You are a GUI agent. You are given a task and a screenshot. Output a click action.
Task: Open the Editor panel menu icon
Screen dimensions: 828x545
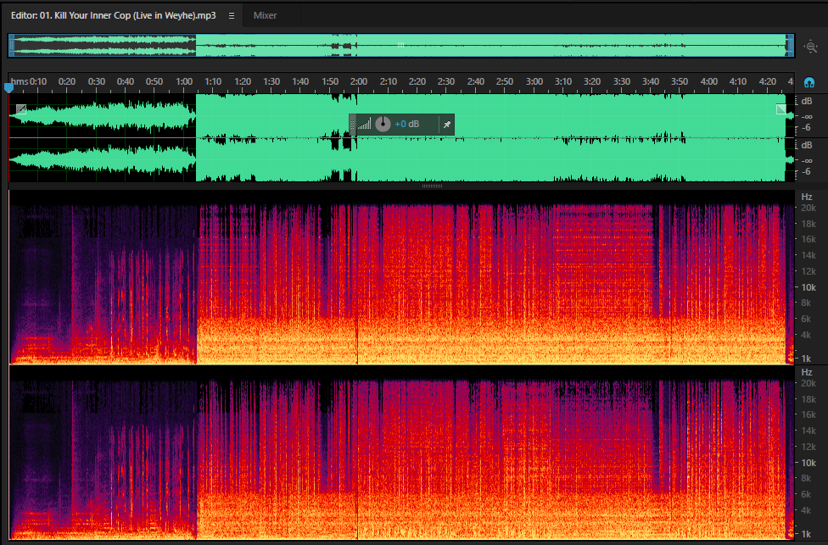point(232,16)
